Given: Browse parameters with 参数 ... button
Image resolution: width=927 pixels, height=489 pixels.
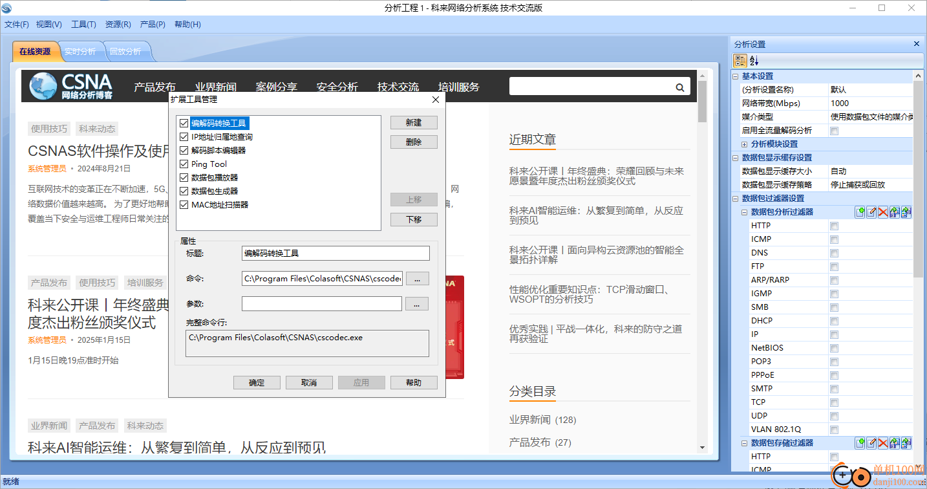Looking at the screenshot, I should pos(417,303).
